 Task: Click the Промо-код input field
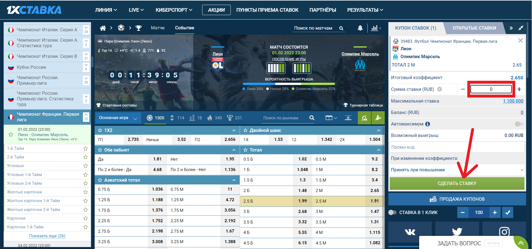(x=457, y=147)
